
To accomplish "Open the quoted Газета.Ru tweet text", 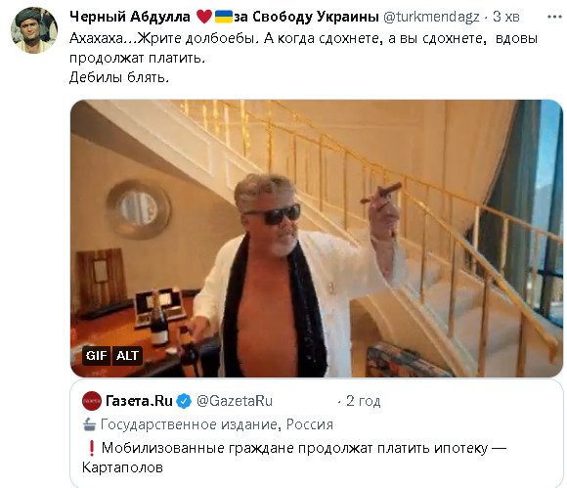I will (x=294, y=458).
